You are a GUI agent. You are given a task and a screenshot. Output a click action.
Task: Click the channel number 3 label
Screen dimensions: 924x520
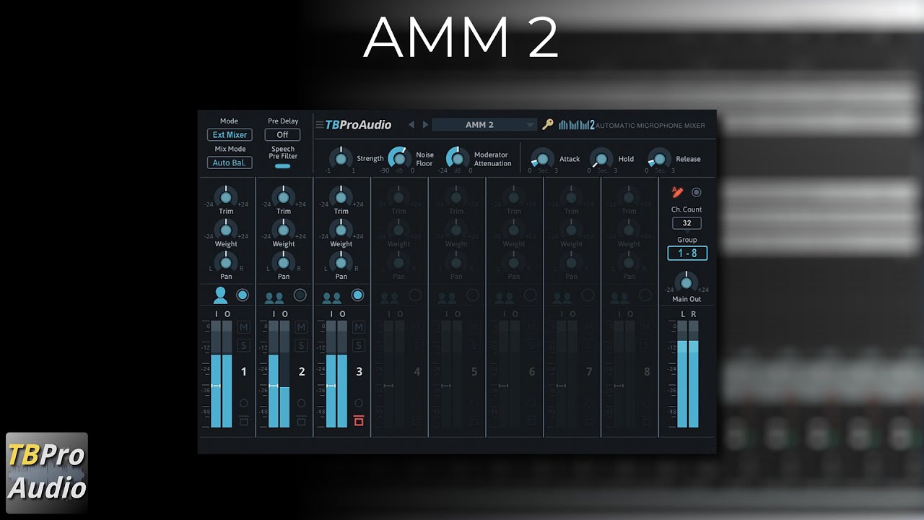[359, 372]
